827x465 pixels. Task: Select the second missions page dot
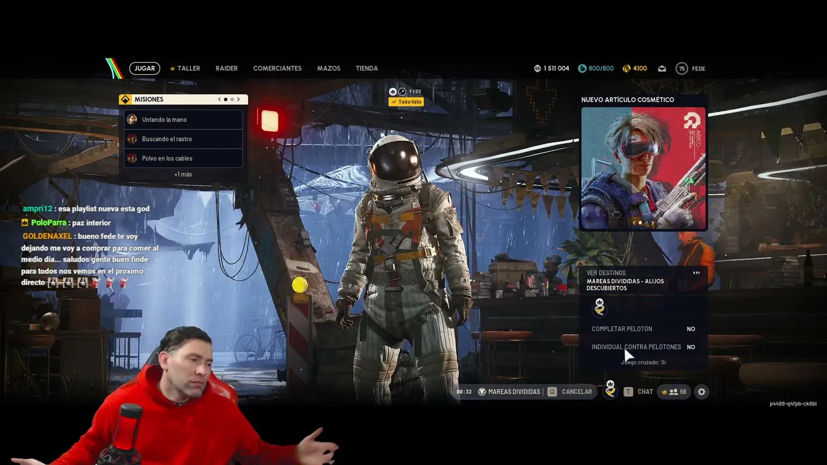click(231, 99)
